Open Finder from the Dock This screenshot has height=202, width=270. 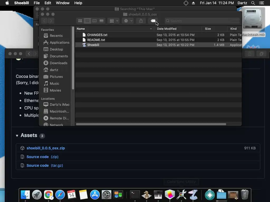click(x=25, y=195)
